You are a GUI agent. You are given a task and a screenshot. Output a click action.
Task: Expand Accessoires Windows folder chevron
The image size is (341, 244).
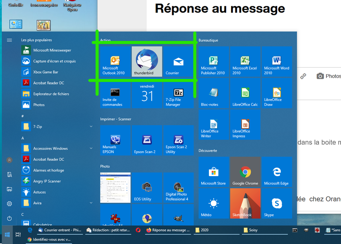pyautogui.click(x=91, y=148)
